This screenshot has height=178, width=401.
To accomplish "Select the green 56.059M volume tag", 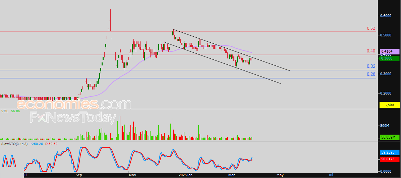I will 390,138.
